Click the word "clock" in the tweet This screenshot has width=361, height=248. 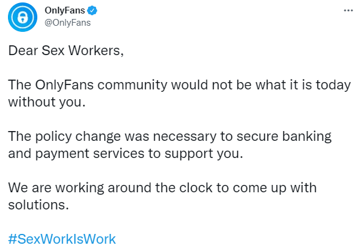[x=196, y=187]
